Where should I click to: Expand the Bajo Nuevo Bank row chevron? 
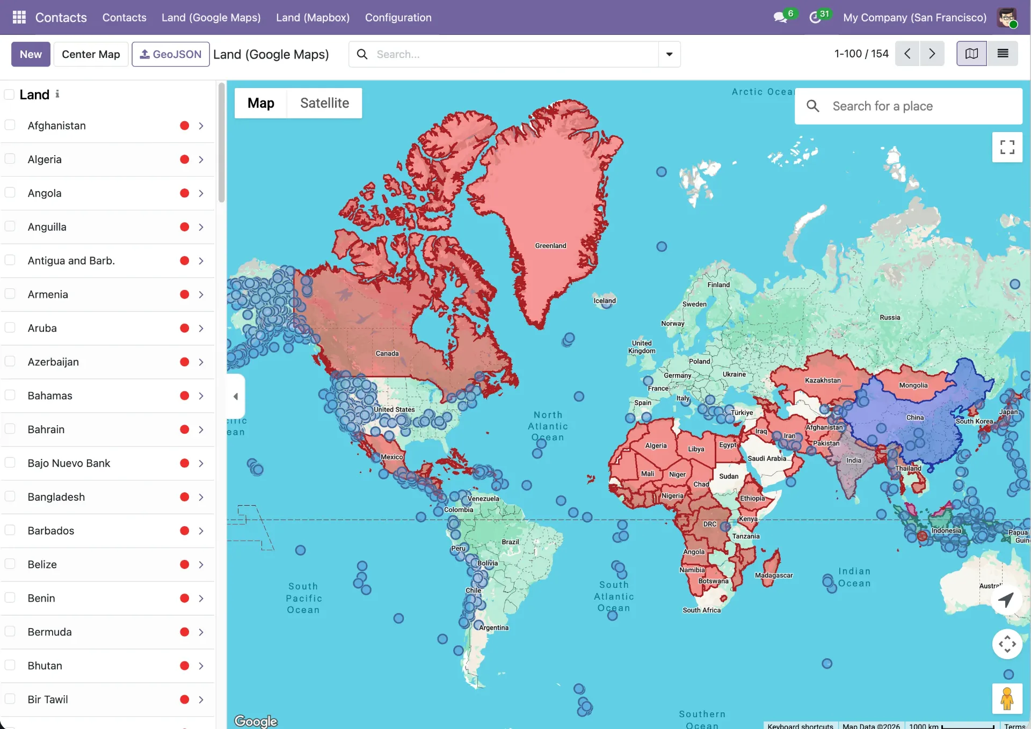[201, 463]
